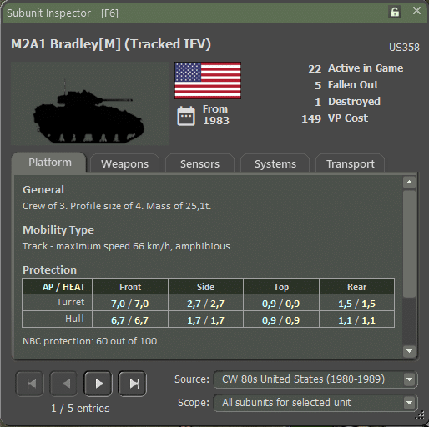Click the calendar icon beside From 1983

(x=186, y=116)
